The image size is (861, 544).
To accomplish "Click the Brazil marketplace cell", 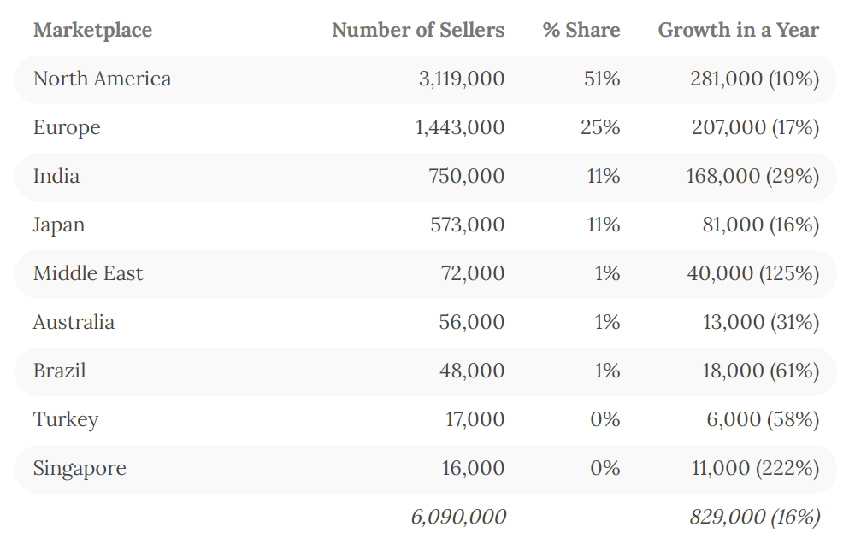I will coord(60,371).
